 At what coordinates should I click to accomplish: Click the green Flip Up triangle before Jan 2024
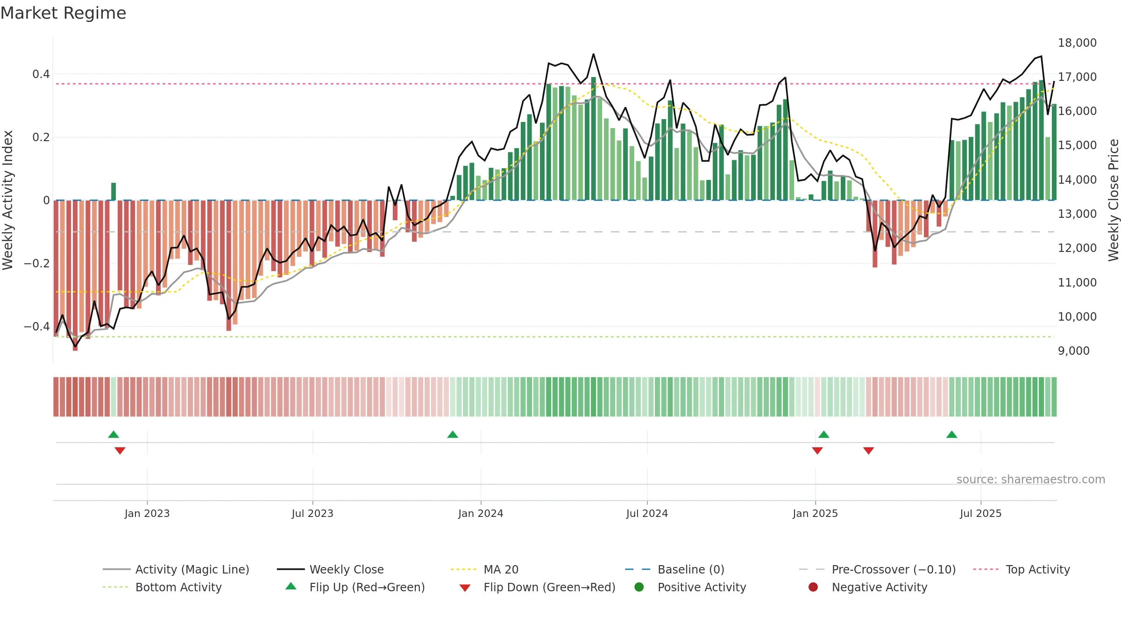point(453,435)
